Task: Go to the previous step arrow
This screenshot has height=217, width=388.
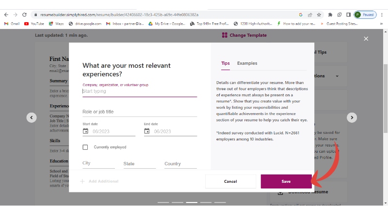Action: 32,117
